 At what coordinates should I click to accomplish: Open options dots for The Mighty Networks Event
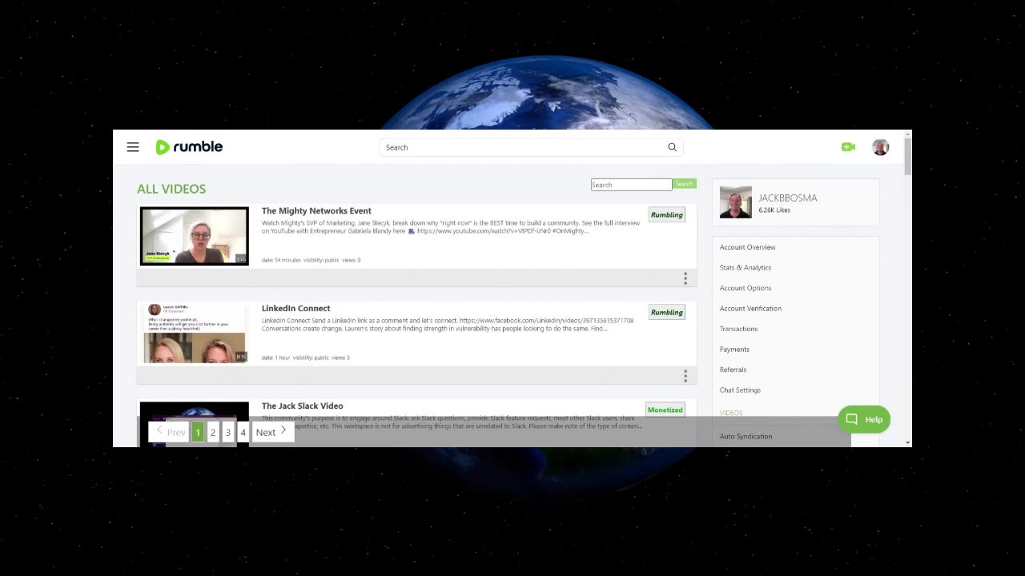(685, 278)
